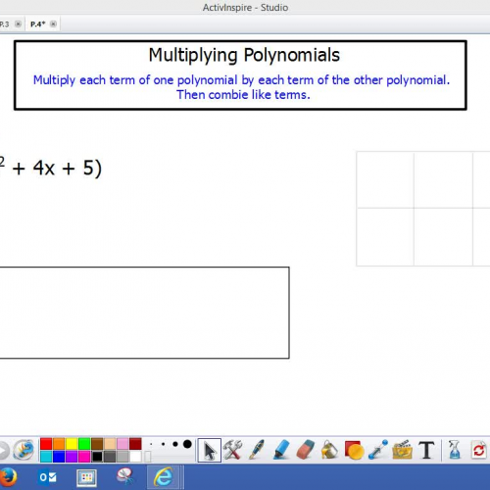The image size is (490, 490).
Task: Set the largest pen width dot
Action: [x=187, y=444]
